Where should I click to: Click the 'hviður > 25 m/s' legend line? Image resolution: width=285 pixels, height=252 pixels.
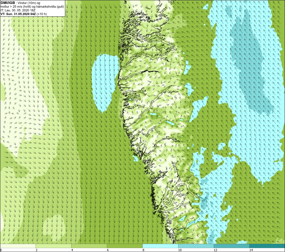[32, 7]
